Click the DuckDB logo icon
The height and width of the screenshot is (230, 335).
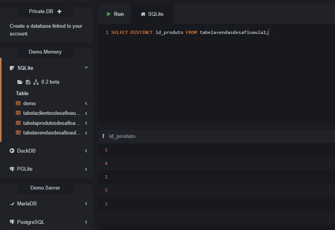click(12, 151)
